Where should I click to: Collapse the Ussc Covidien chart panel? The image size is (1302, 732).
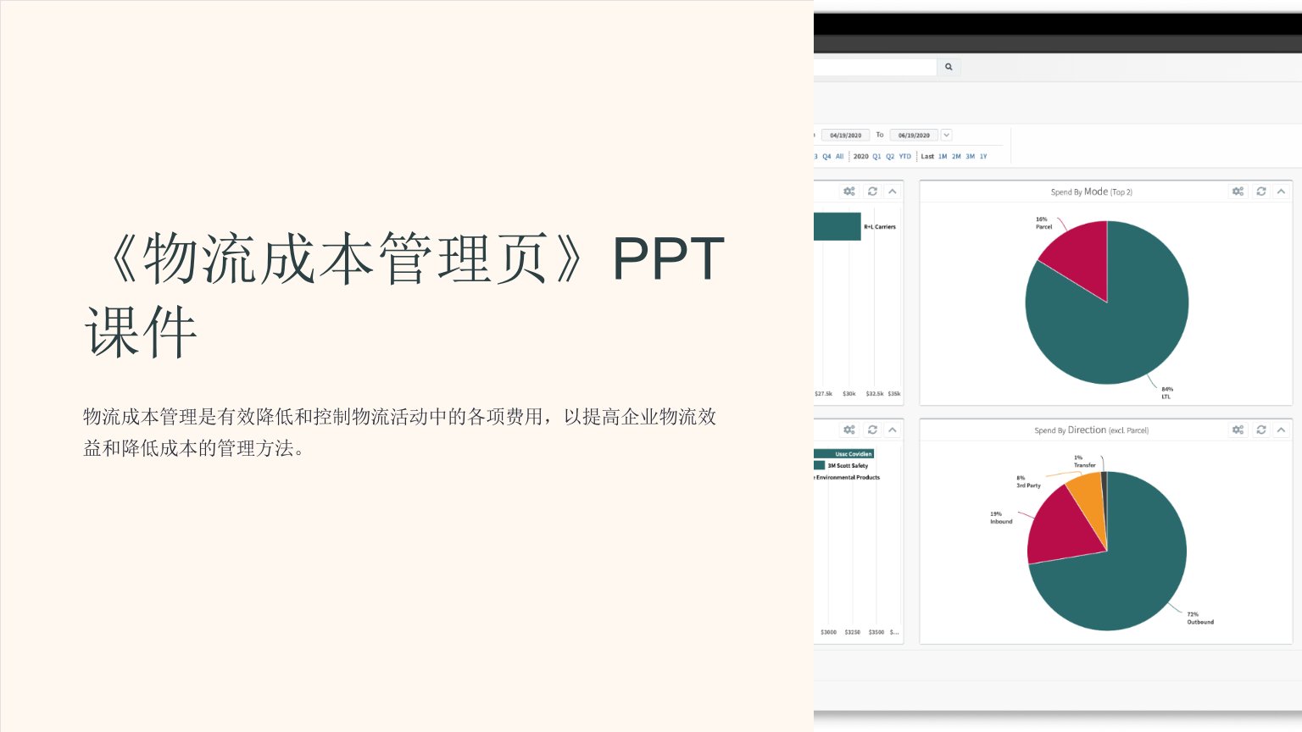click(x=893, y=430)
